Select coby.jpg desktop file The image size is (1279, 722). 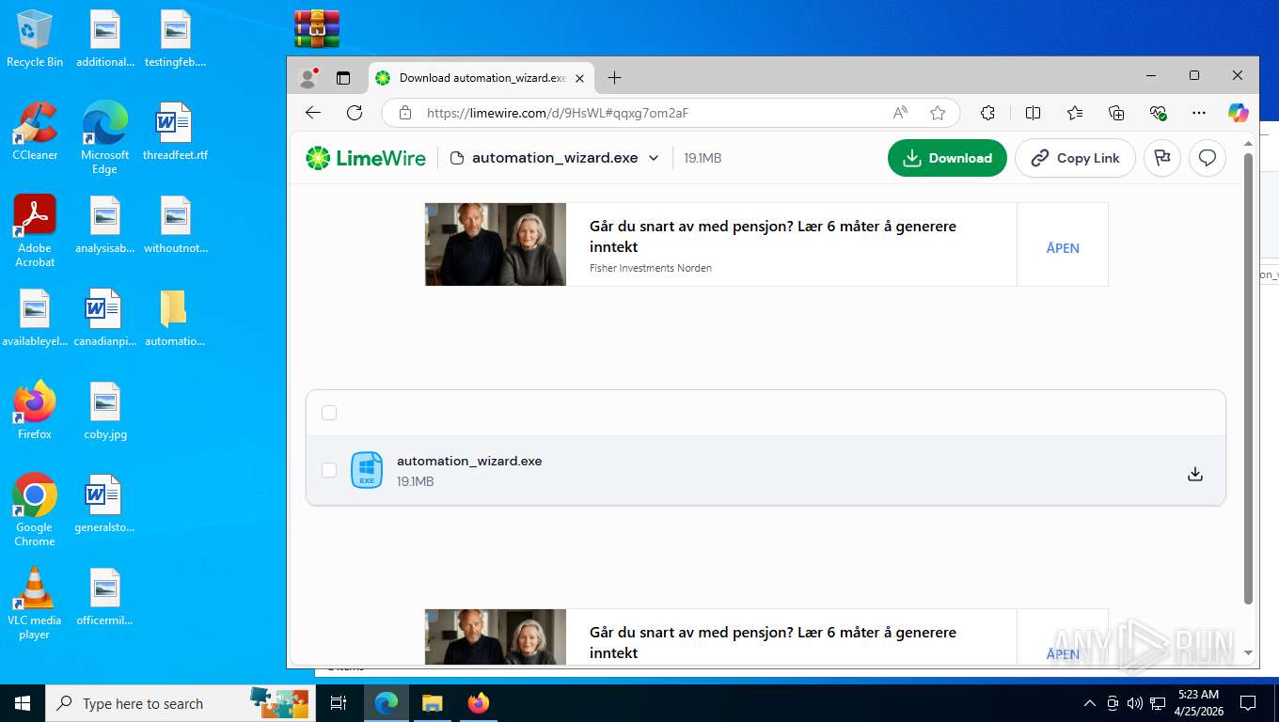coord(105,411)
